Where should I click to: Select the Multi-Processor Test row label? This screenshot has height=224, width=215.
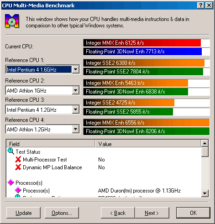pos(45,160)
